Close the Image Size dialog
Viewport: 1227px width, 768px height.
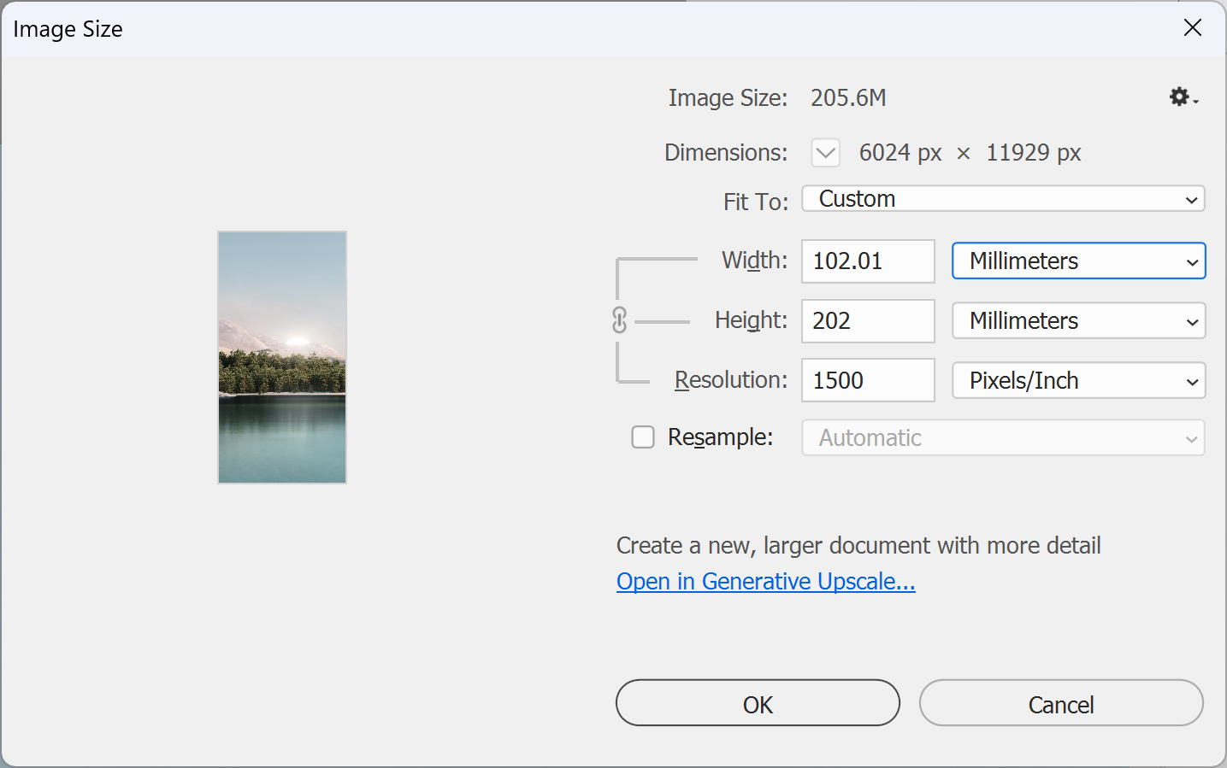click(x=1193, y=28)
